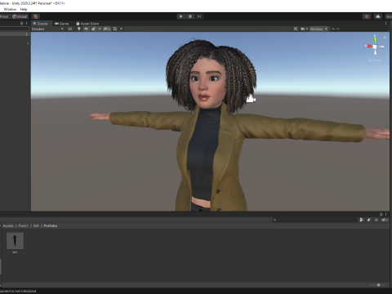Image resolution: width=392 pixels, height=294 pixels.
Task: Click the breadcrumb folder just before Prefabs
Action: pyautogui.click(x=36, y=226)
